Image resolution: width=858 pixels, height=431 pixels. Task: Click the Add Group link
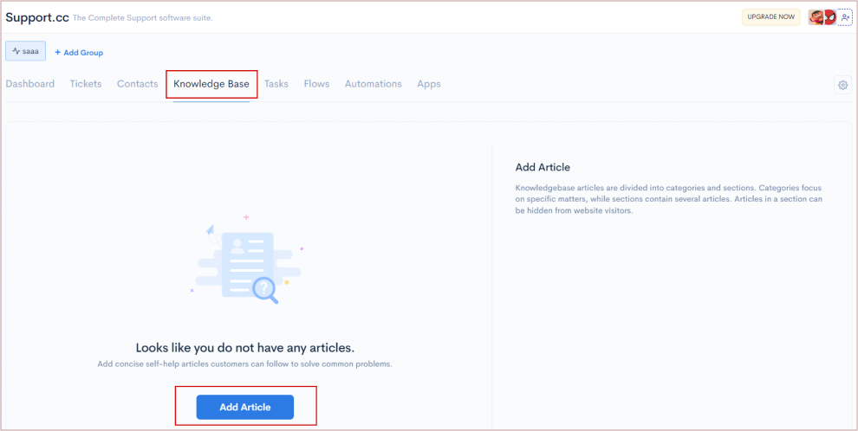pyautogui.click(x=79, y=53)
